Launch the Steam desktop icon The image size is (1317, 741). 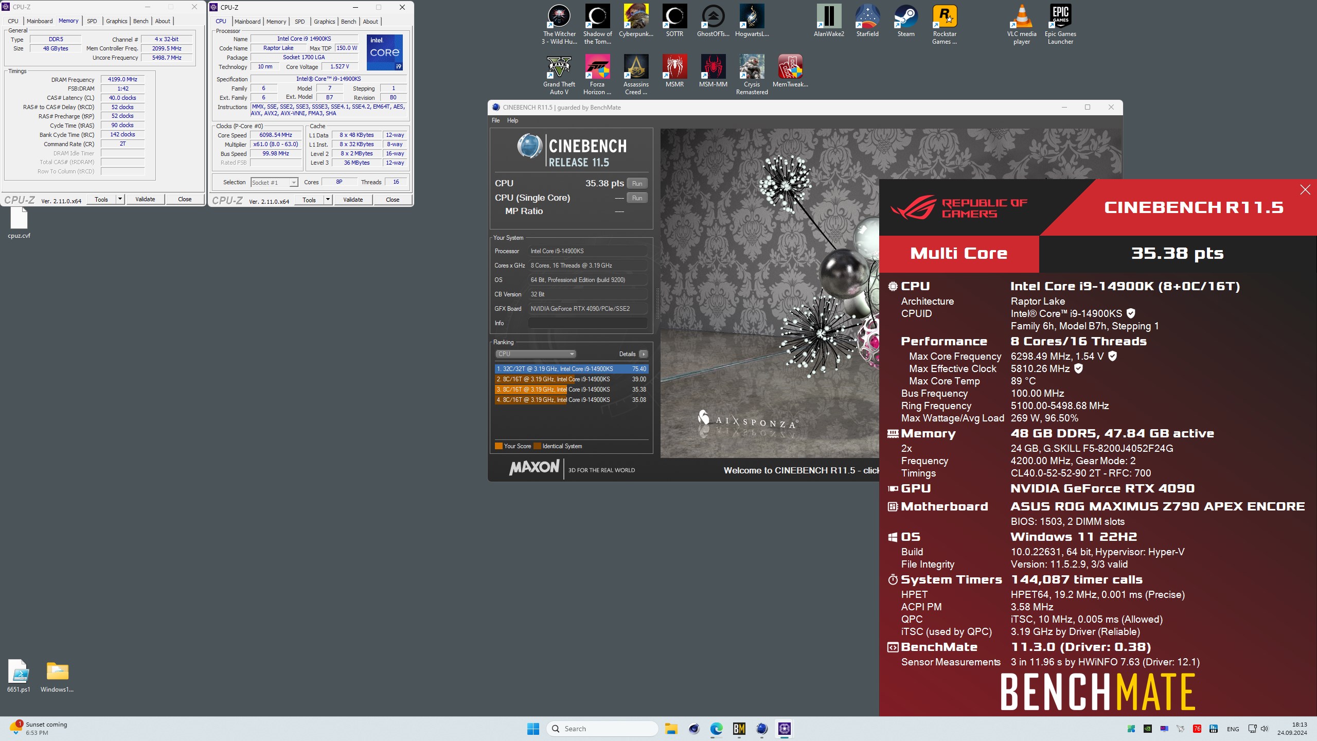coord(906,21)
